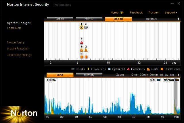The image size is (184, 123).
Task: Click the Norton logo
Action: 24,113
